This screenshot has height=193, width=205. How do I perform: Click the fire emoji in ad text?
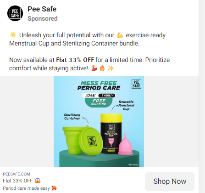(102, 68)
